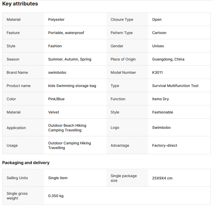Select the Single item selling units value

[58, 178]
